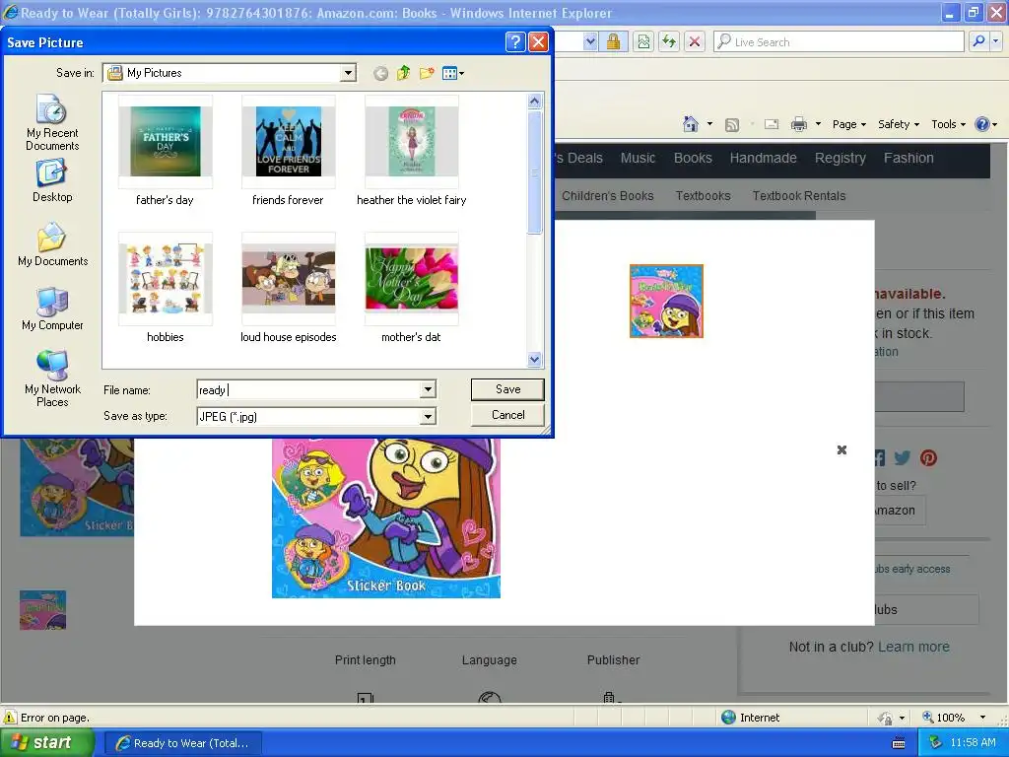
Task: Open the Children's Books subnav link
Action: [607, 196]
